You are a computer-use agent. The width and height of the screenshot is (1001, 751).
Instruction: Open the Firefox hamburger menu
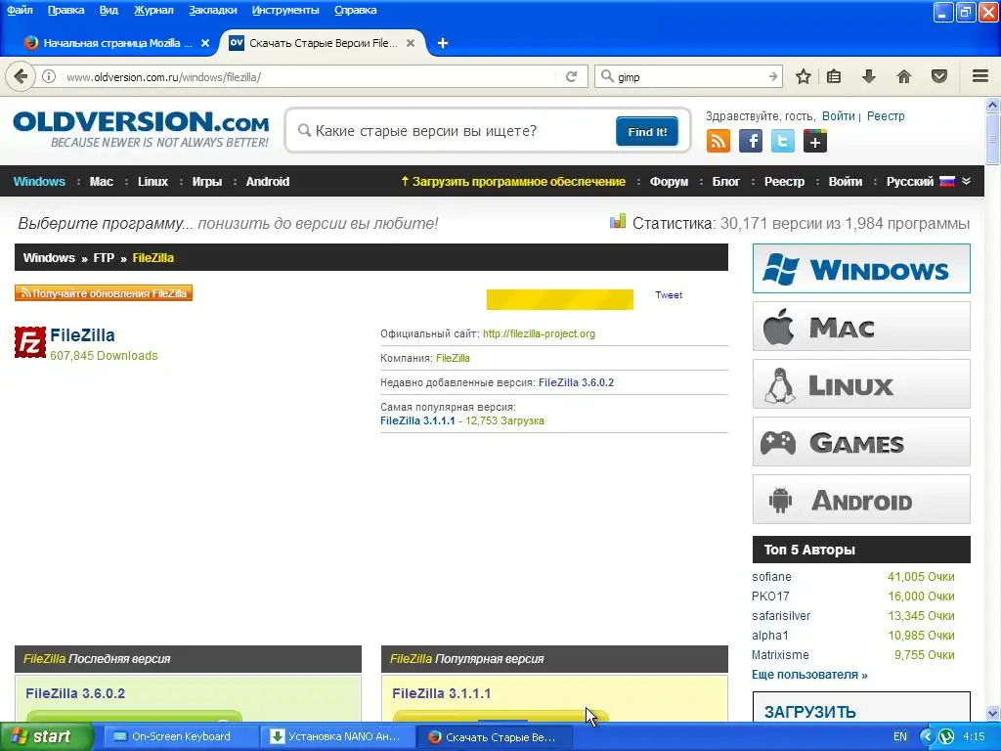(x=980, y=76)
